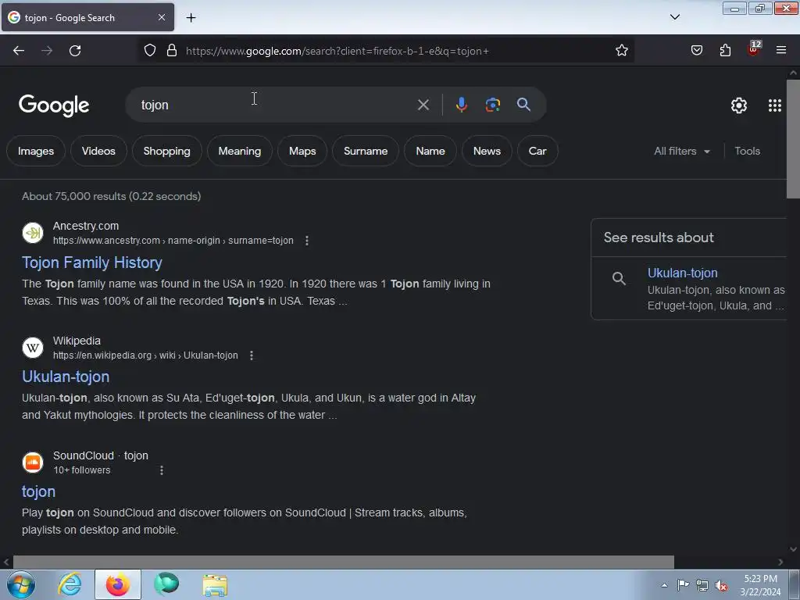The width and height of the screenshot is (800, 600).
Task: Search by image with Google Lens
Action: tap(492, 105)
